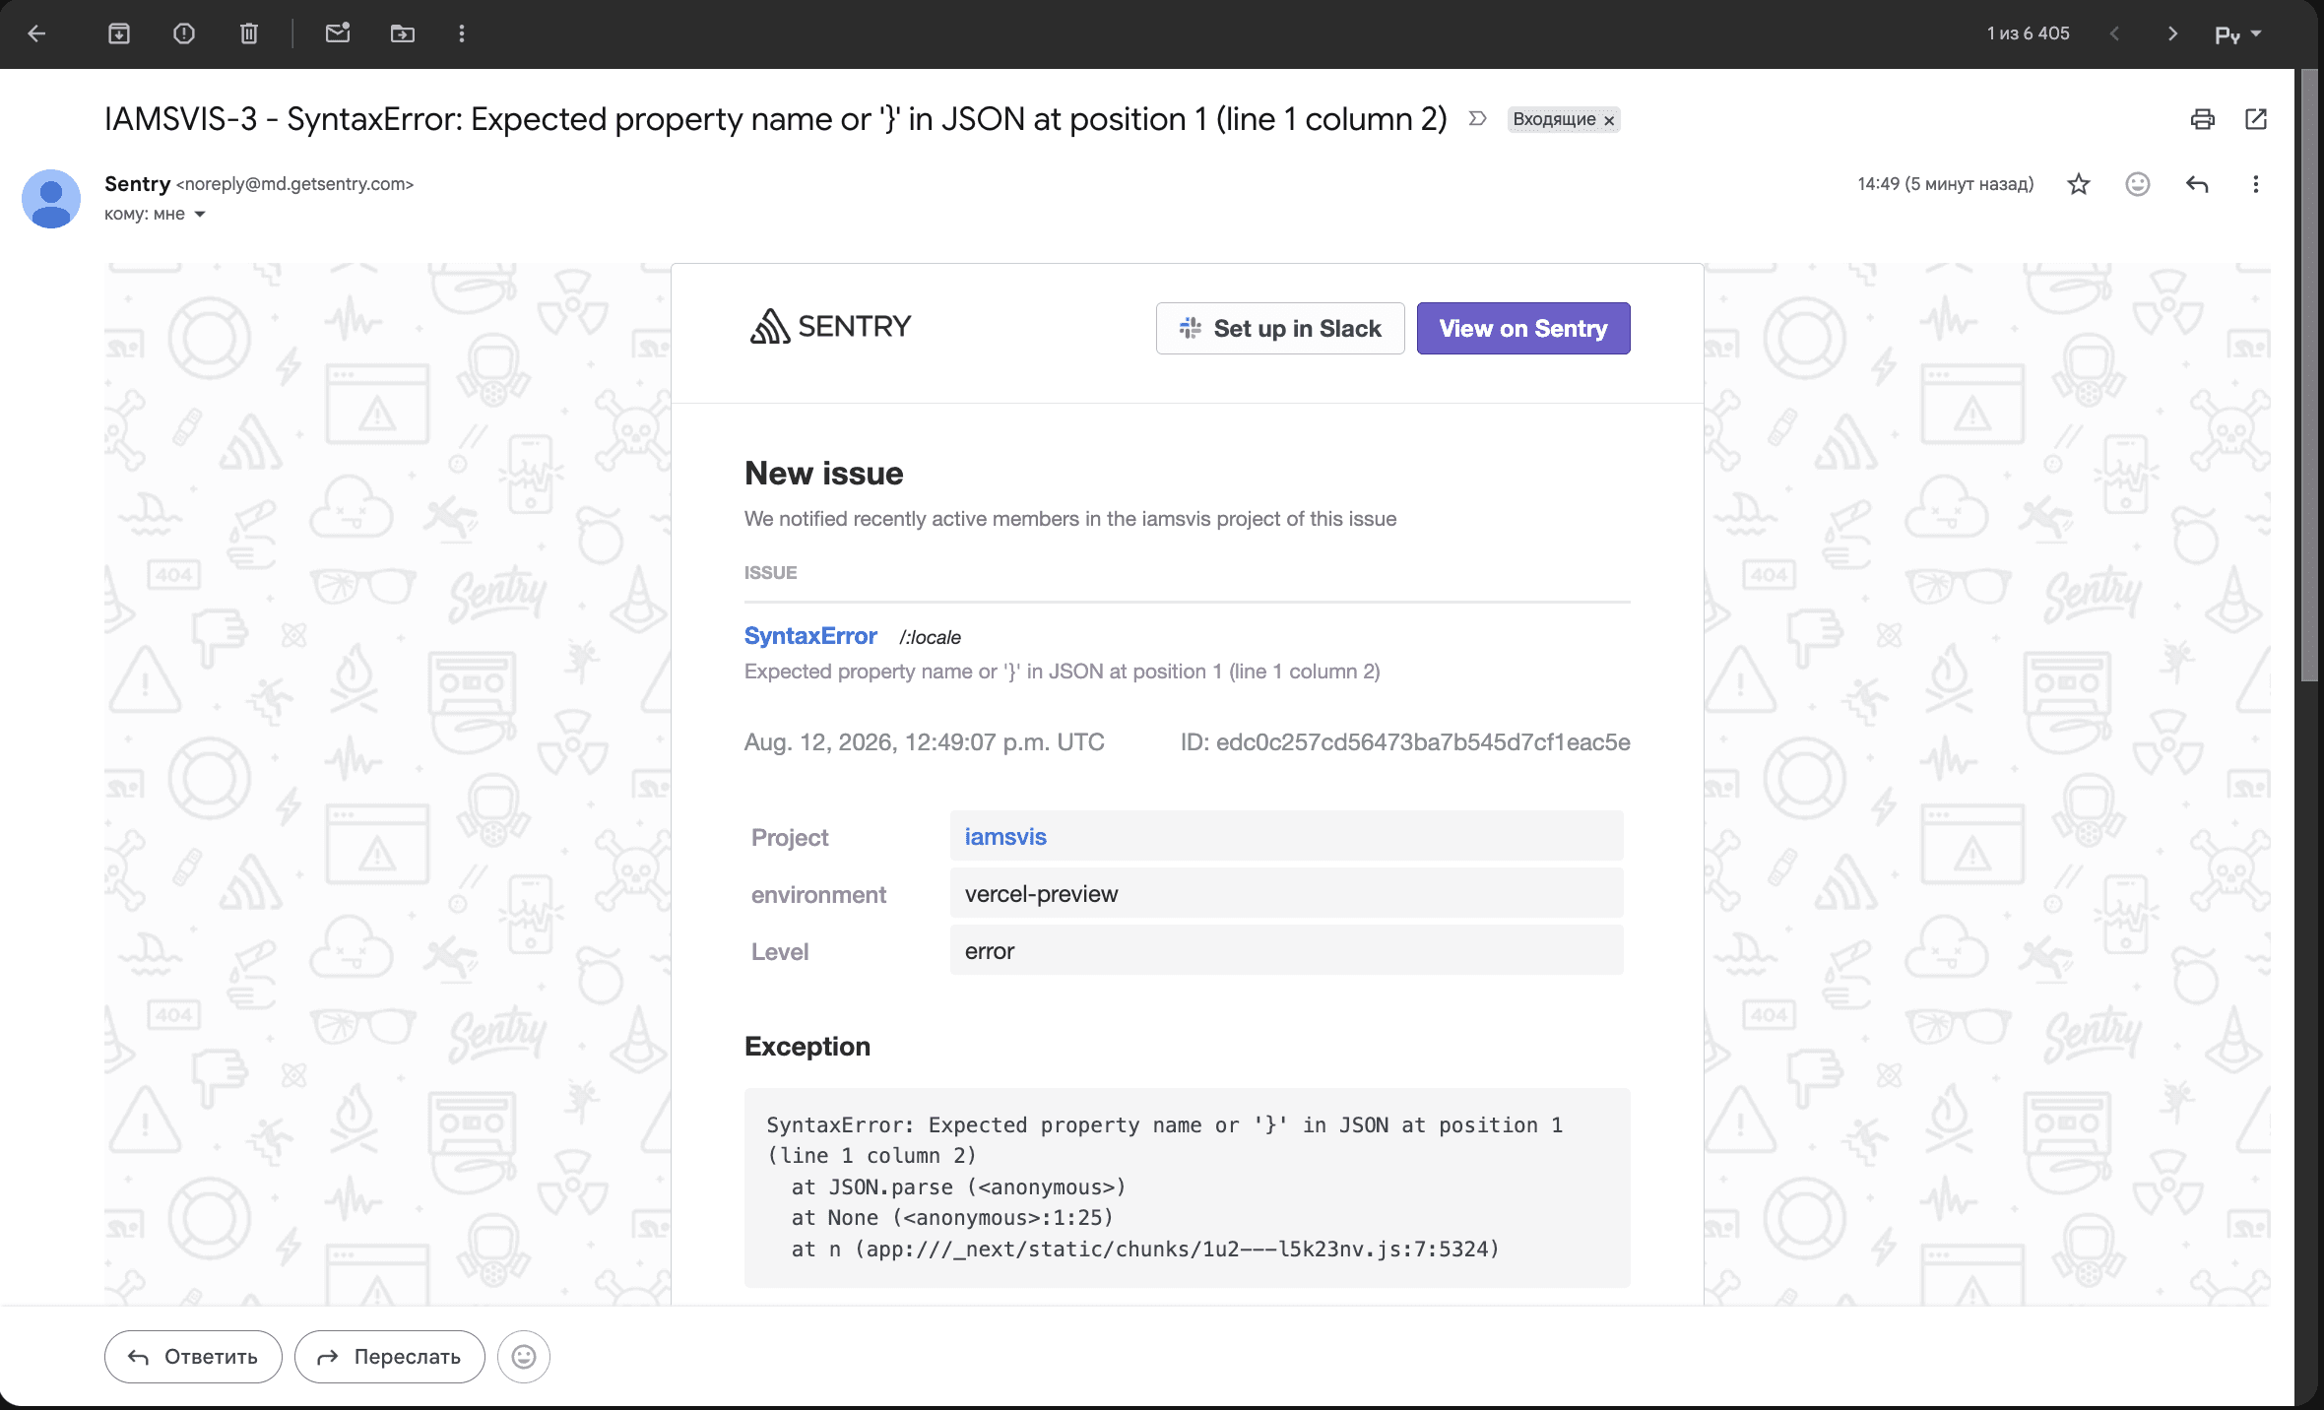Image resolution: width=2324 pixels, height=1410 pixels.
Task: Click the 'Exception' heading
Action: click(807, 1047)
